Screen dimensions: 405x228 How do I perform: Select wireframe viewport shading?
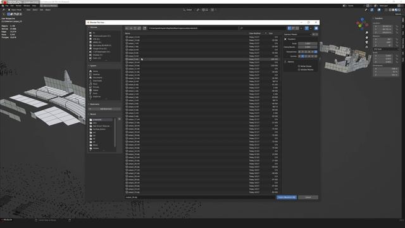[390, 10]
